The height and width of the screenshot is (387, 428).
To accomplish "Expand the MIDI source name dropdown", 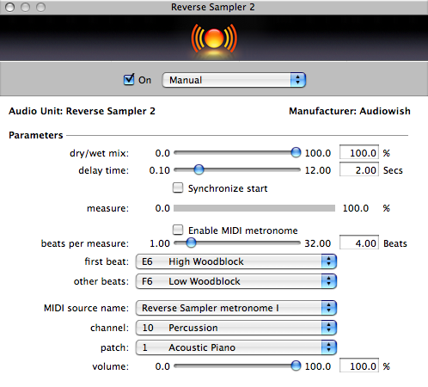I will [236, 308].
